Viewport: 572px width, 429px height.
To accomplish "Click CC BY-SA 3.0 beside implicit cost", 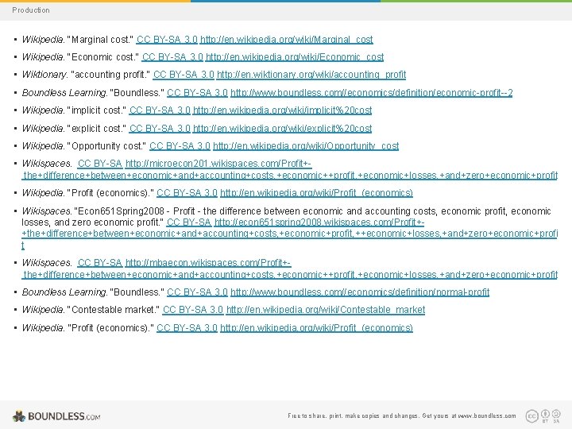I will [x=160, y=110].
